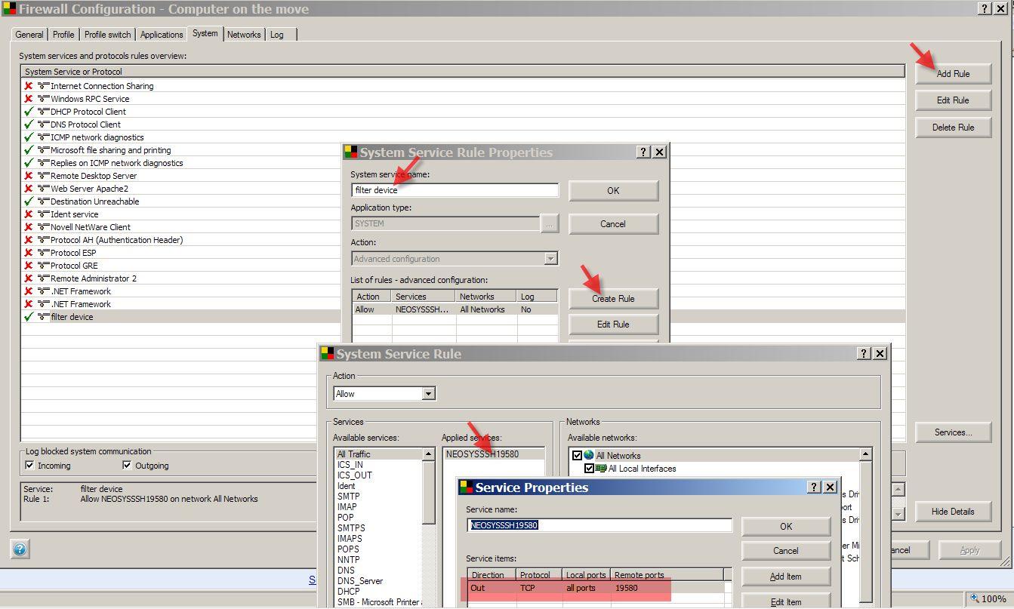This screenshot has width=1014, height=609.
Task: Click the status icon beside Remote Desktop Server
Action: 29,176
